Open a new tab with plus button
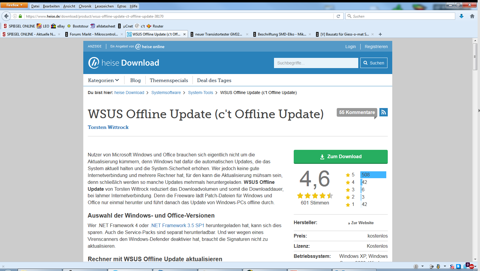 click(380, 34)
